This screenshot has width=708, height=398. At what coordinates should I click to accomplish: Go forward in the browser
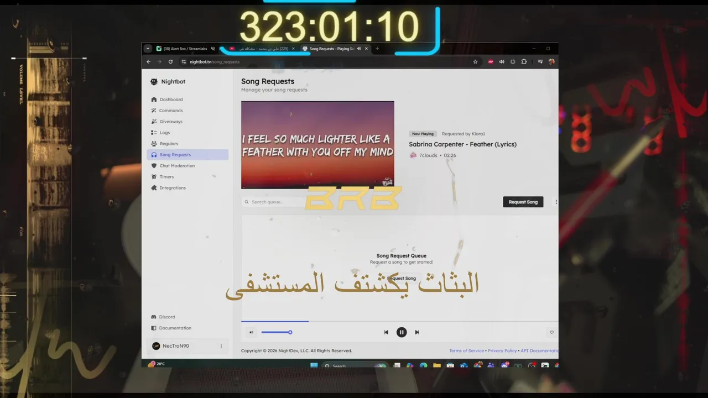tap(159, 62)
